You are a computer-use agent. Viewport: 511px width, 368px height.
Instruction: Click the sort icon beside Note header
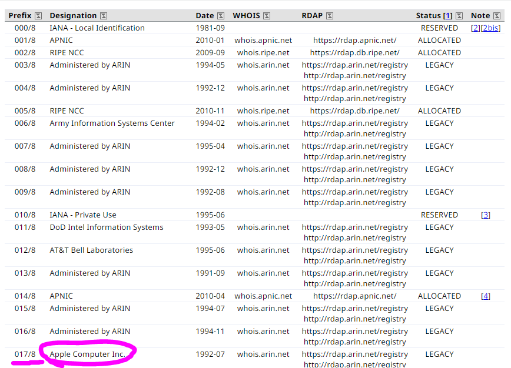(x=497, y=16)
